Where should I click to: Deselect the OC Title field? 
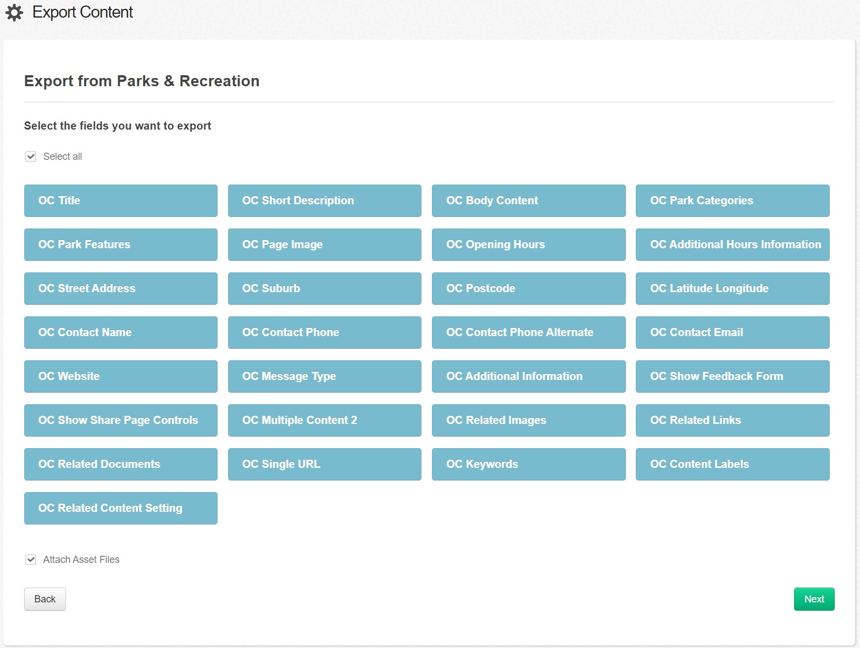point(120,200)
